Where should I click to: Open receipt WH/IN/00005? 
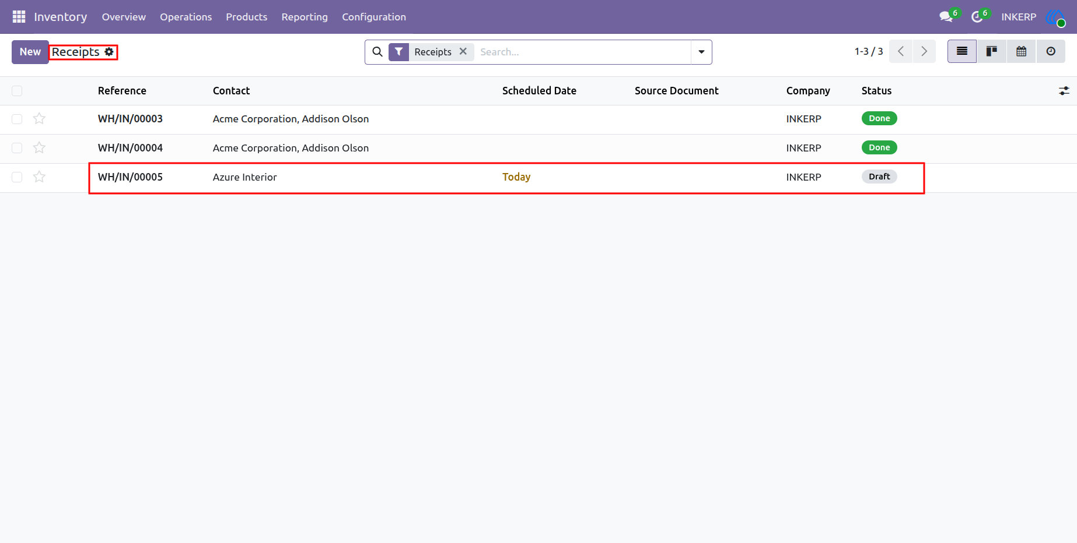(130, 177)
